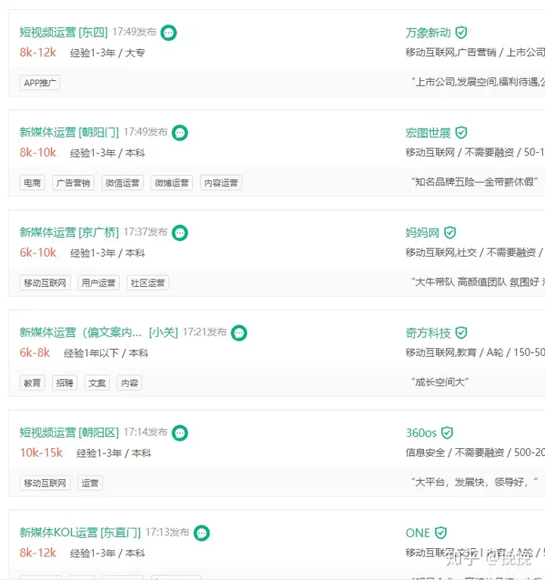Click quote “大平台，发展快，领导好，”
The width and height of the screenshot is (545, 580).
click(475, 482)
